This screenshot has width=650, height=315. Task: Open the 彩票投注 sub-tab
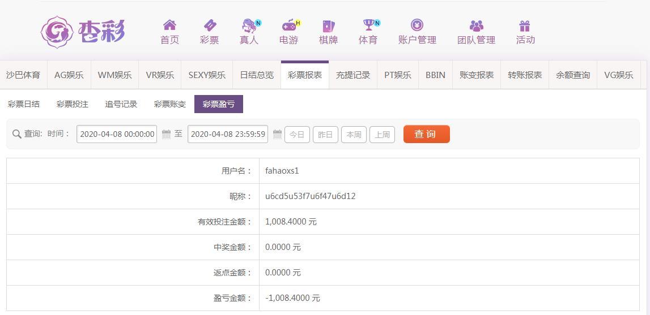point(73,104)
